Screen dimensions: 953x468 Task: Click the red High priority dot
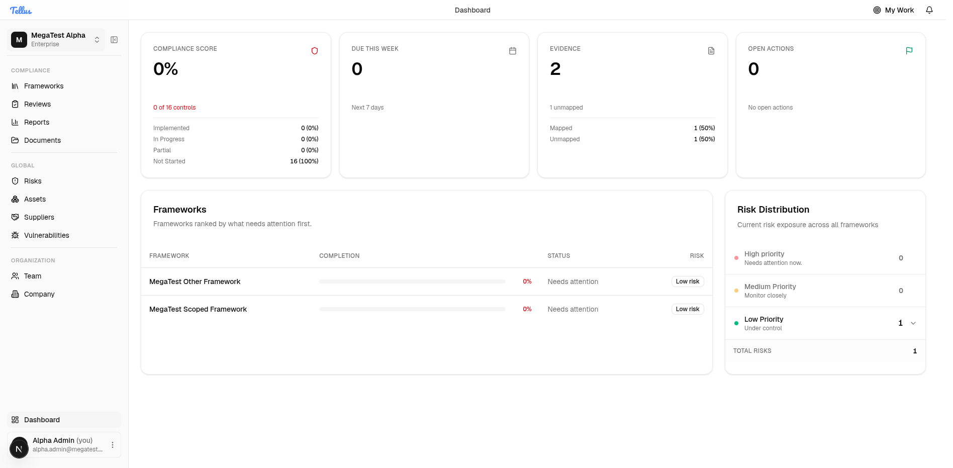tap(736, 258)
